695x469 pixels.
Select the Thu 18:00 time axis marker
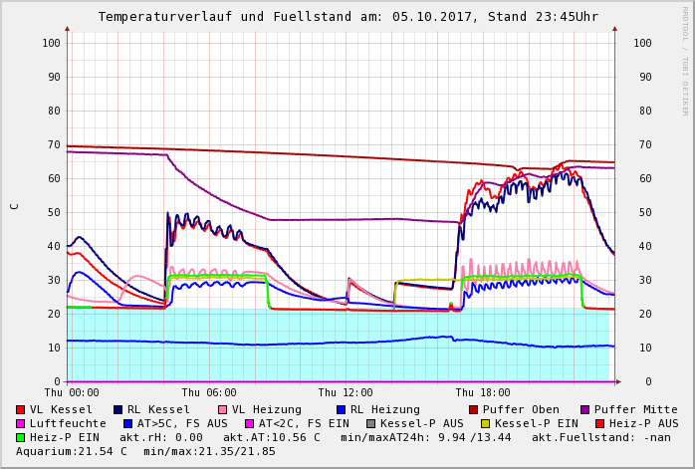(x=482, y=393)
